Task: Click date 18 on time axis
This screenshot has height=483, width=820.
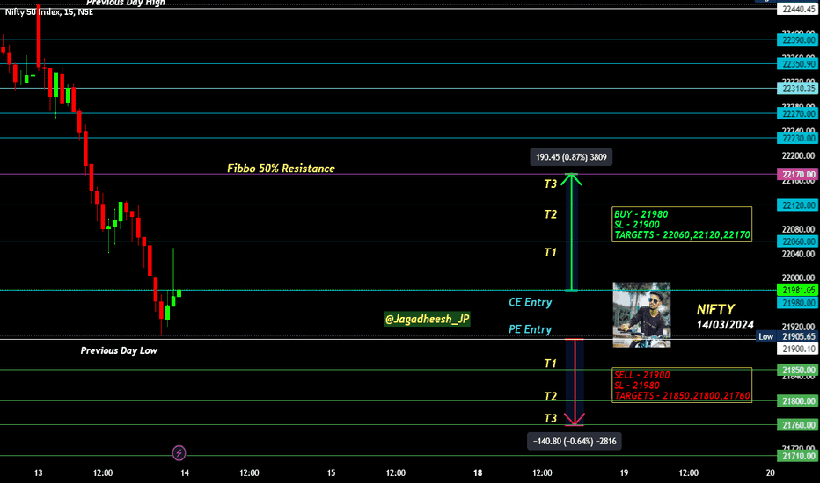Action: (x=478, y=473)
